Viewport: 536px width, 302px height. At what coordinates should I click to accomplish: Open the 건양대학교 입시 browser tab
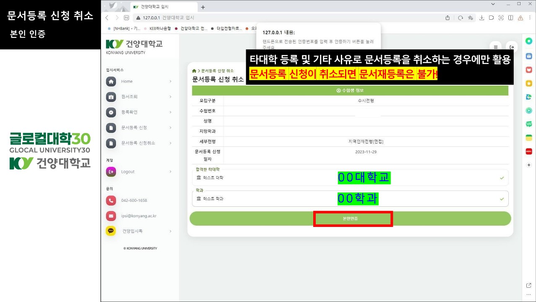tap(163, 7)
